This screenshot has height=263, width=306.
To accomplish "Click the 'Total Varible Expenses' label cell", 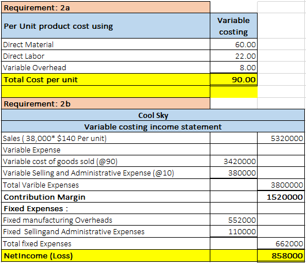I will pos(106,185).
